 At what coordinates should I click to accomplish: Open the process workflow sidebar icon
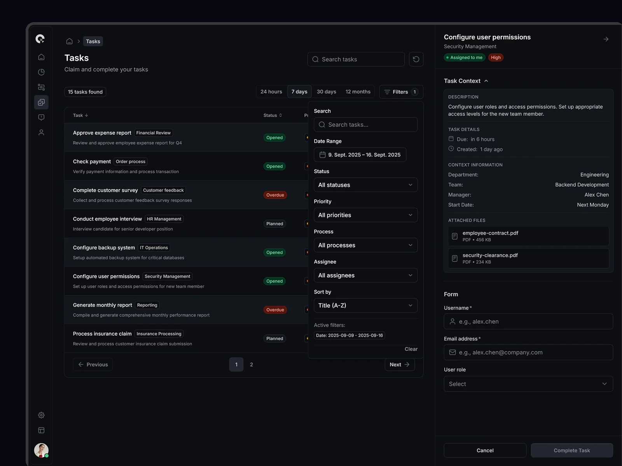click(x=41, y=87)
